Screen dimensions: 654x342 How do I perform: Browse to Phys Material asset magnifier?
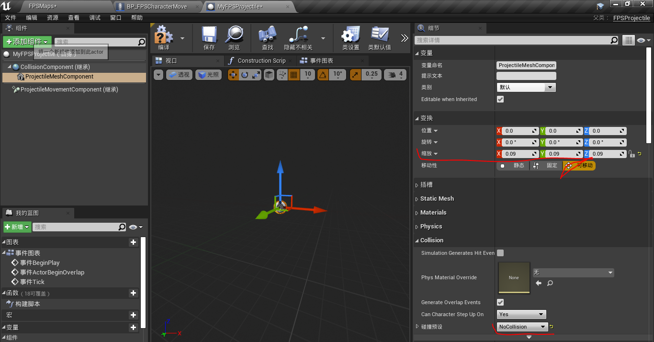click(x=550, y=283)
